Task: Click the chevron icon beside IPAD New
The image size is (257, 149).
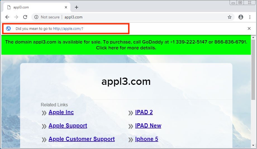Action: click(x=131, y=126)
